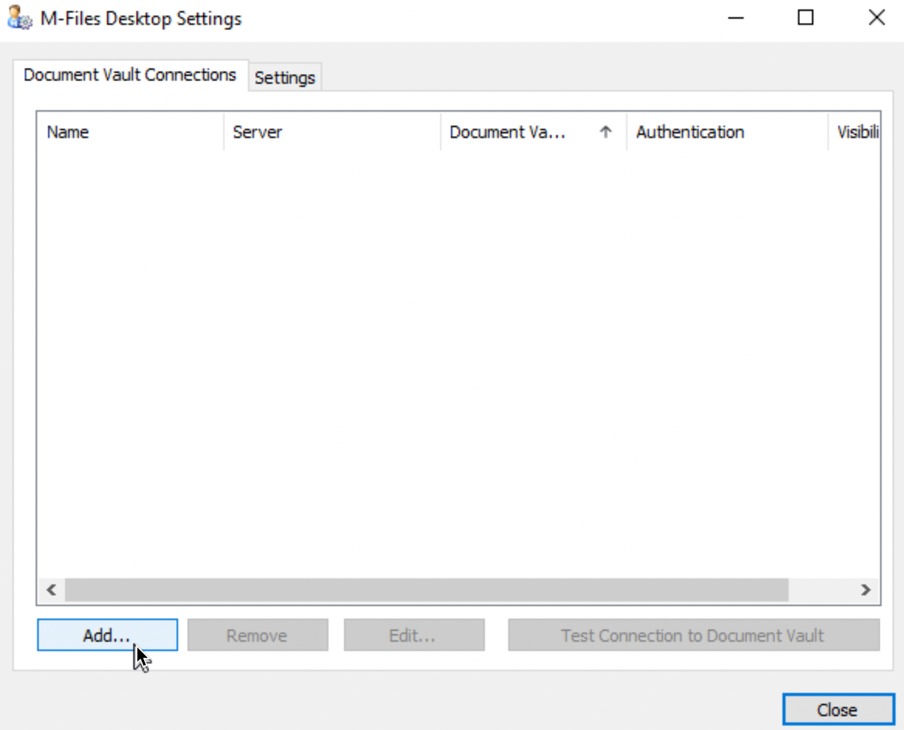The height and width of the screenshot is (730, 904).
Task: Click the left arrow of horizontal scrollbar
Action: pyautogui.click(x=51, y=590)
